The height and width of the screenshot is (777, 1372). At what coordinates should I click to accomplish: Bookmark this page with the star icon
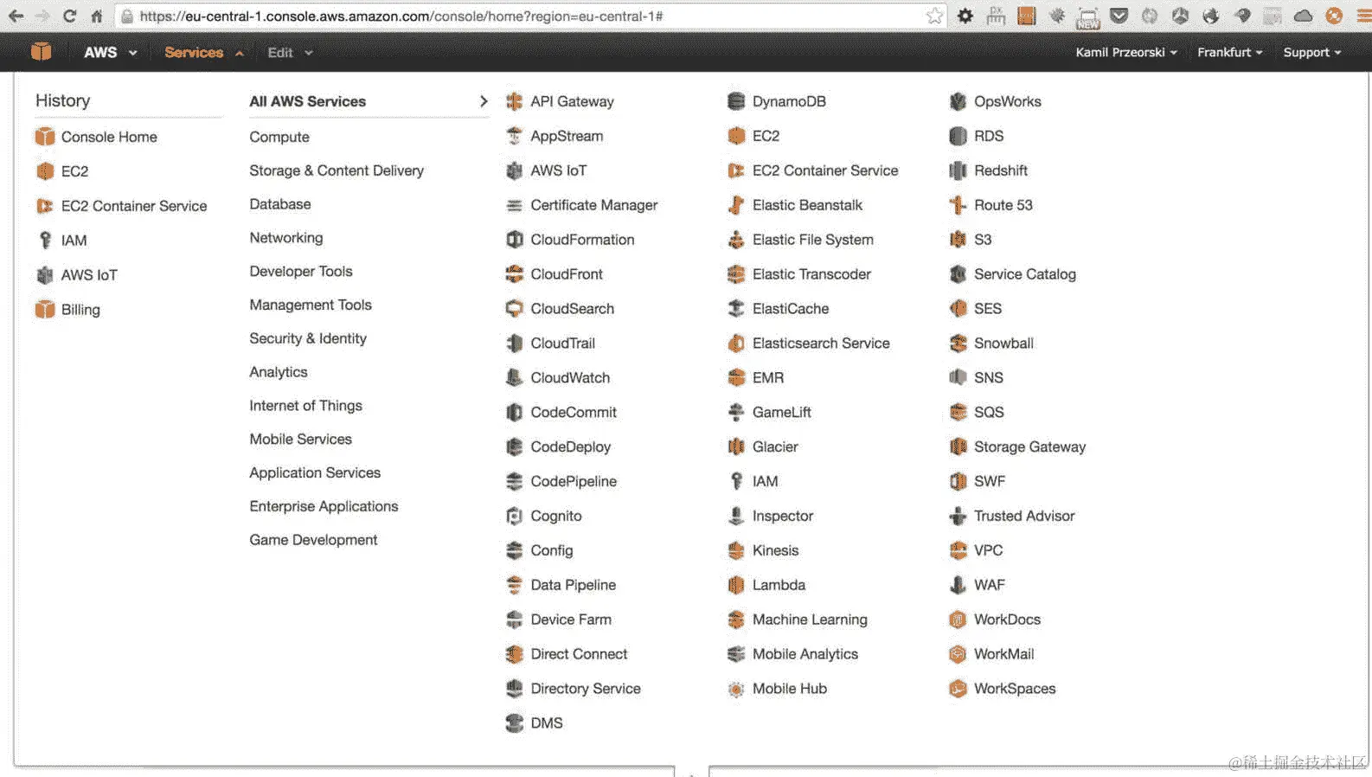tap(934, 16)
